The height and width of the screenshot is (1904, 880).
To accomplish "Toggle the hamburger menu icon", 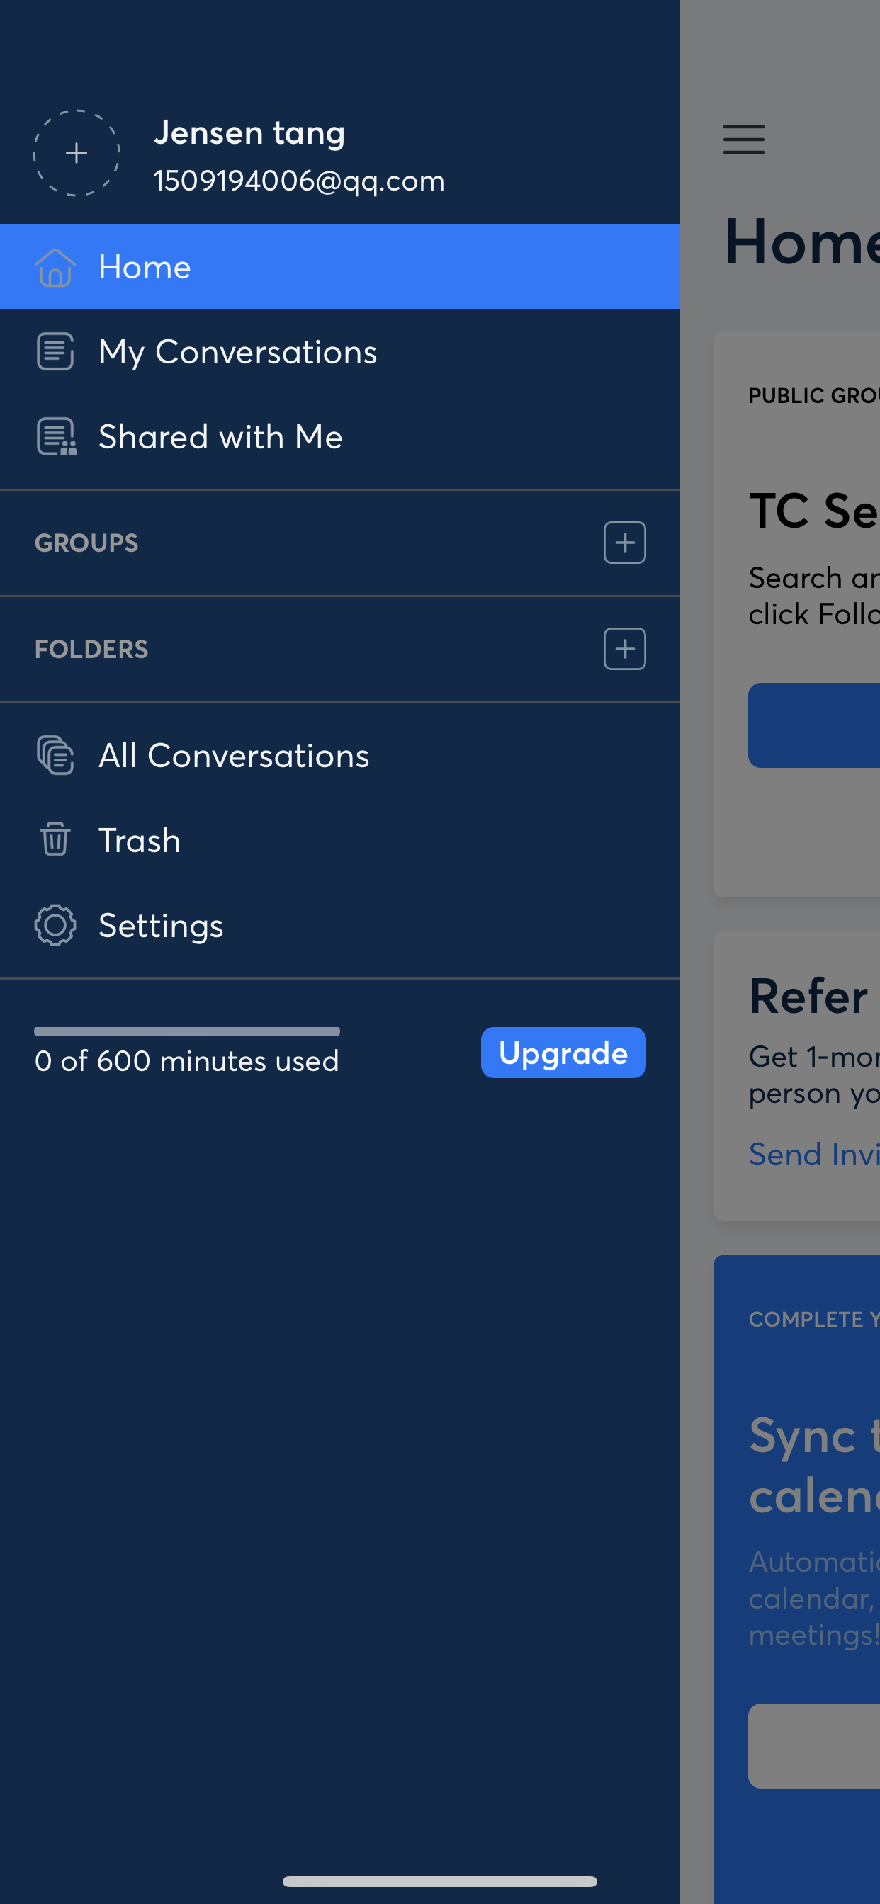I will [743, 139].
